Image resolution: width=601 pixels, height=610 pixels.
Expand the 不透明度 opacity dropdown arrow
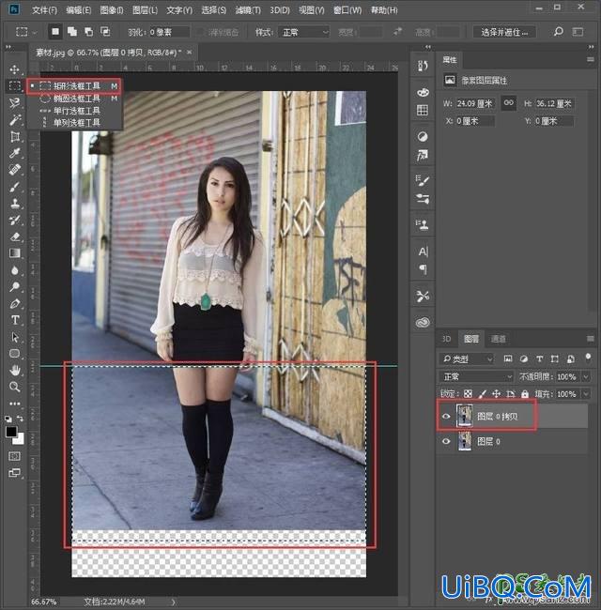[586, 376]
